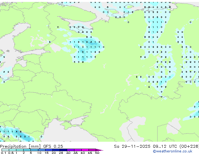Image resolution: width=199 pixels, height=154 pixels.
Task: Click the '30' legend scale label
Action: pyautogui.click(x=68, y=153)
